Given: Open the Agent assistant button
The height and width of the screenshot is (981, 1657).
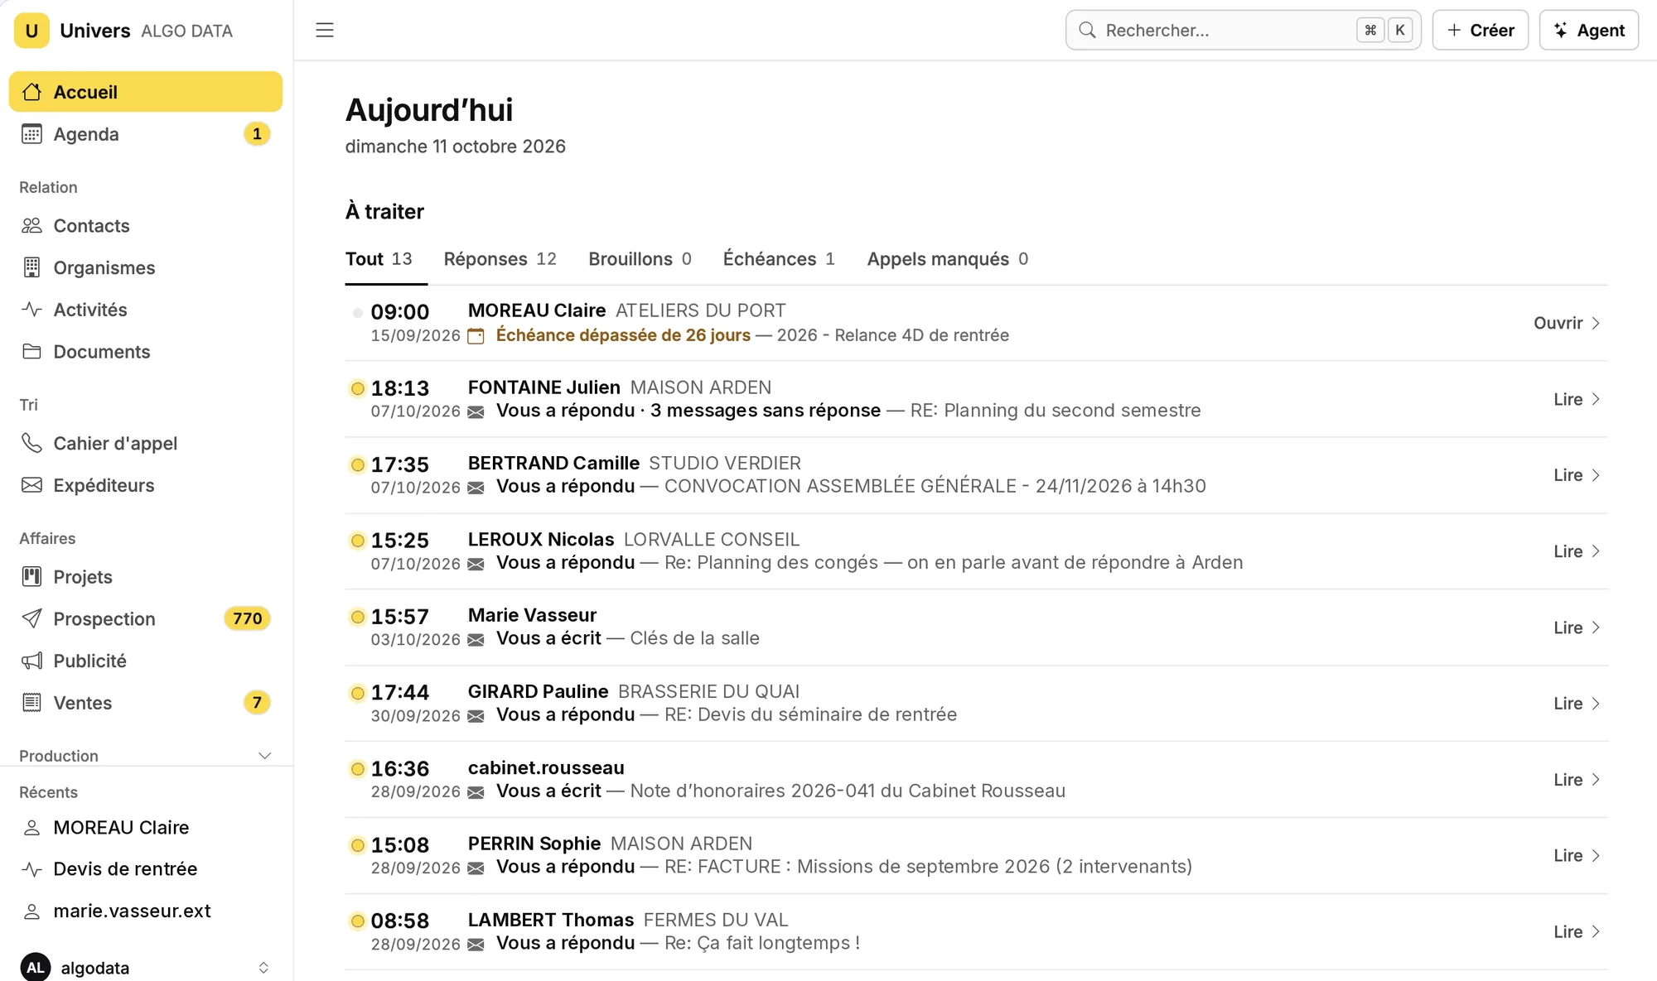Looking at the screenshot, I should (1589, 31).
